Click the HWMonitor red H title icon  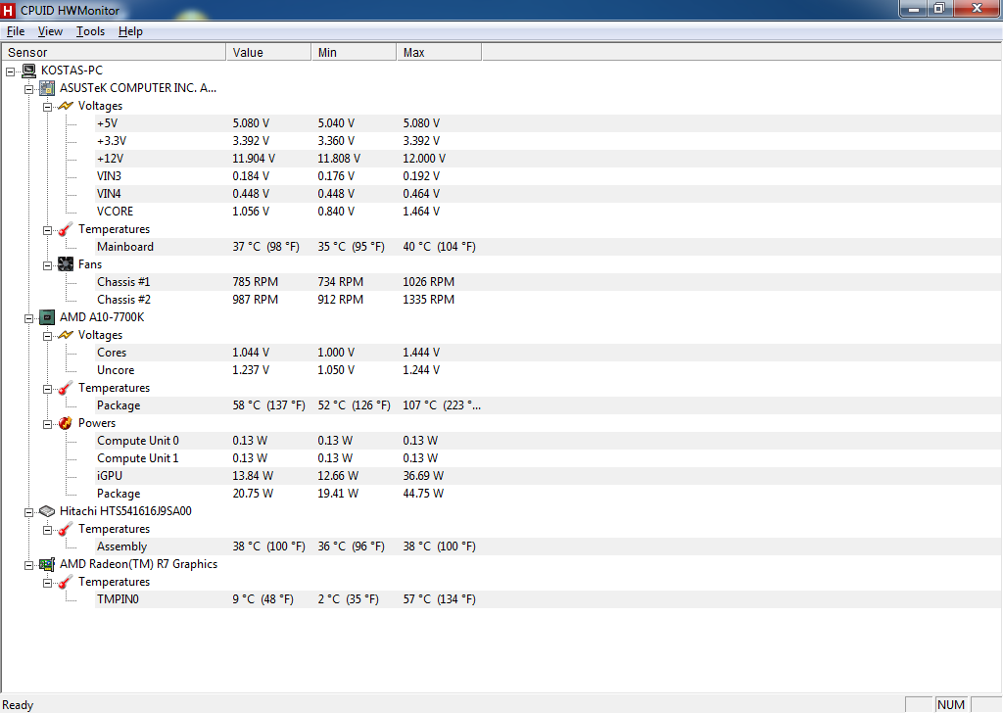[x=8, y=10]
